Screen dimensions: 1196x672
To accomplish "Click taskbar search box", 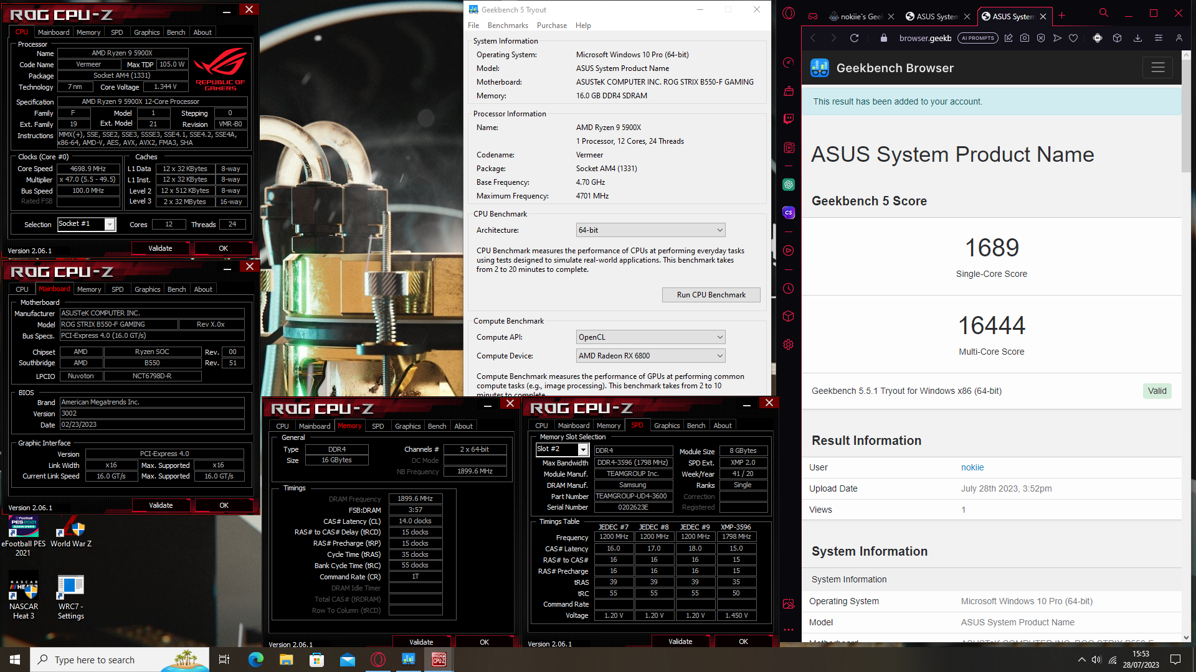I will 120,660.
